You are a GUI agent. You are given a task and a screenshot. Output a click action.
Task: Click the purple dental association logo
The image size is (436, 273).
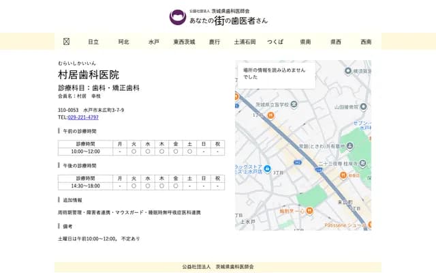pyautogui.click(x=178, y=17)
